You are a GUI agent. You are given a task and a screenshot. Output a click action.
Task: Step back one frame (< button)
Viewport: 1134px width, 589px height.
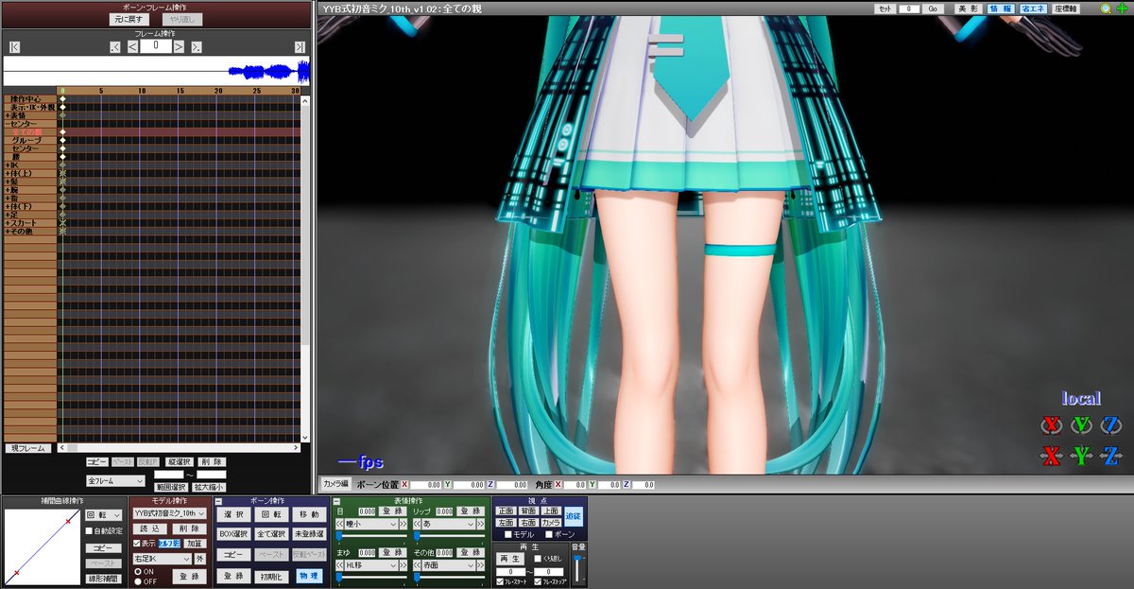click(x=132, y=46)
